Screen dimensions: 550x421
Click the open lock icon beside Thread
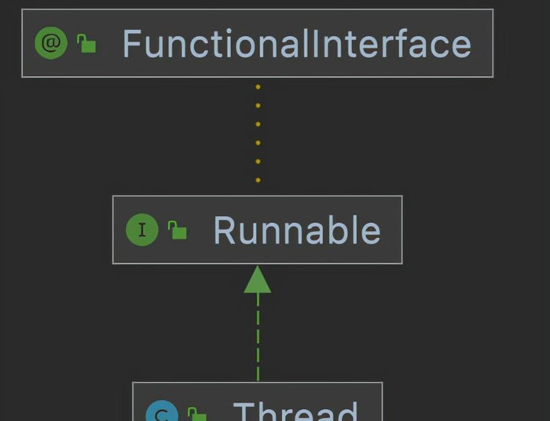click(196, 414)
